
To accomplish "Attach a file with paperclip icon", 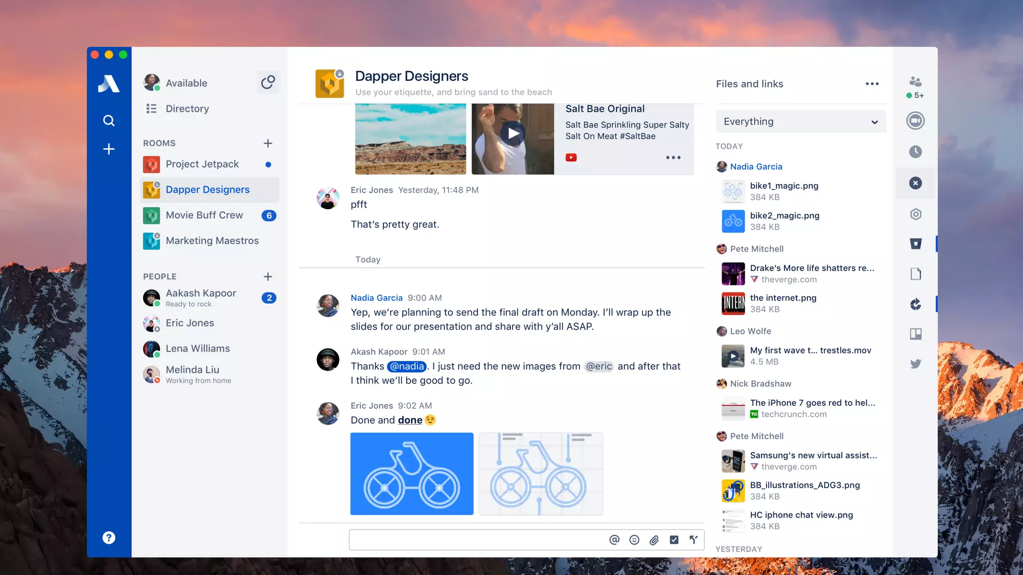I will (654, 540).
